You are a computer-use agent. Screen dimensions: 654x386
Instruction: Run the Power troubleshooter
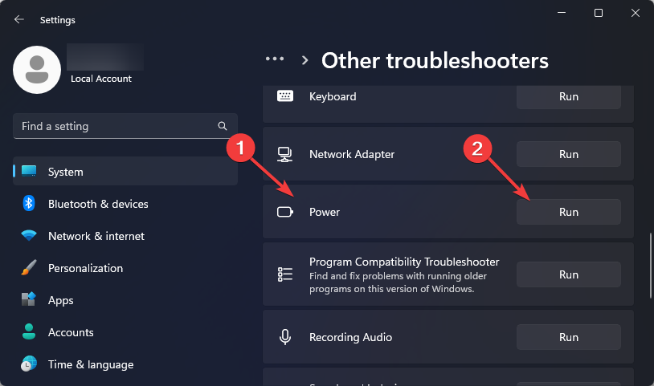[x=569, y=212]
